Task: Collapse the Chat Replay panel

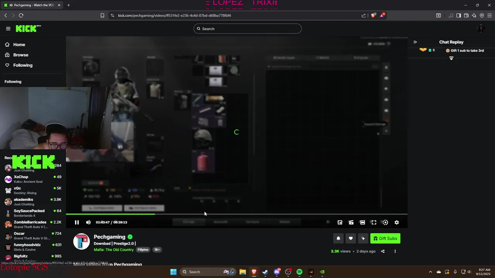Action: click(x=415, y=42)
